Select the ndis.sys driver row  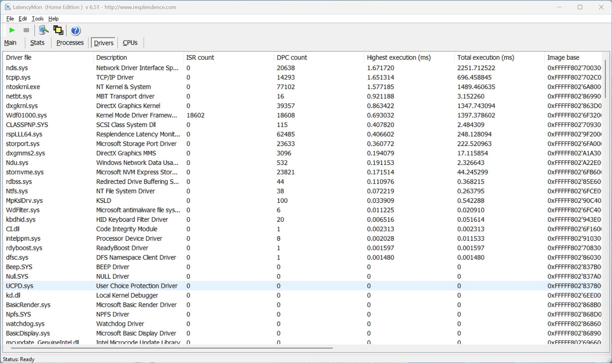tap(17, 68)
